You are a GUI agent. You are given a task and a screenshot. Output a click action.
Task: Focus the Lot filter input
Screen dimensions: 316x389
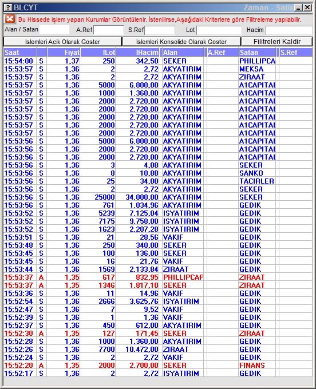coord(219,30)
